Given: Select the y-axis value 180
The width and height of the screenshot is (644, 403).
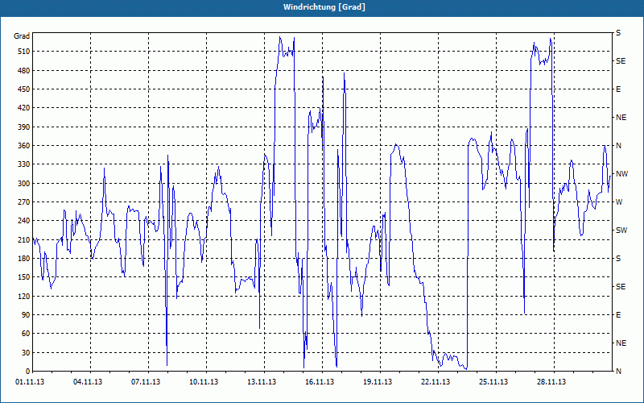Looking at the screenshot, I should (x=23, y=258).
